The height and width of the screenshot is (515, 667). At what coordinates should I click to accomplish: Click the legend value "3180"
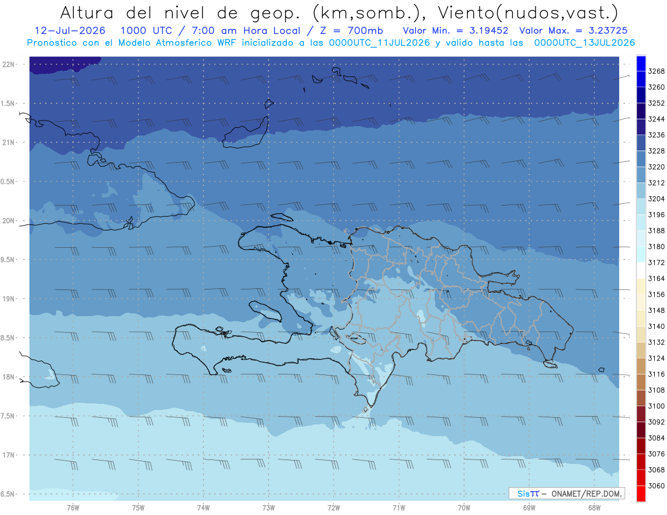(x=656, y=247)
